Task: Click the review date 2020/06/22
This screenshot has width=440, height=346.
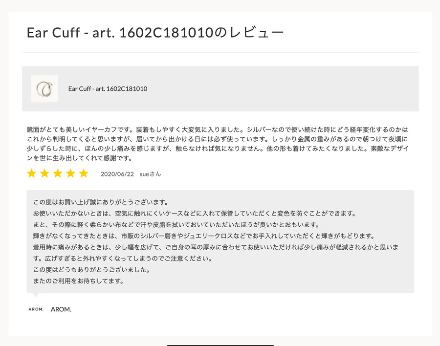Action: (117, 174)
